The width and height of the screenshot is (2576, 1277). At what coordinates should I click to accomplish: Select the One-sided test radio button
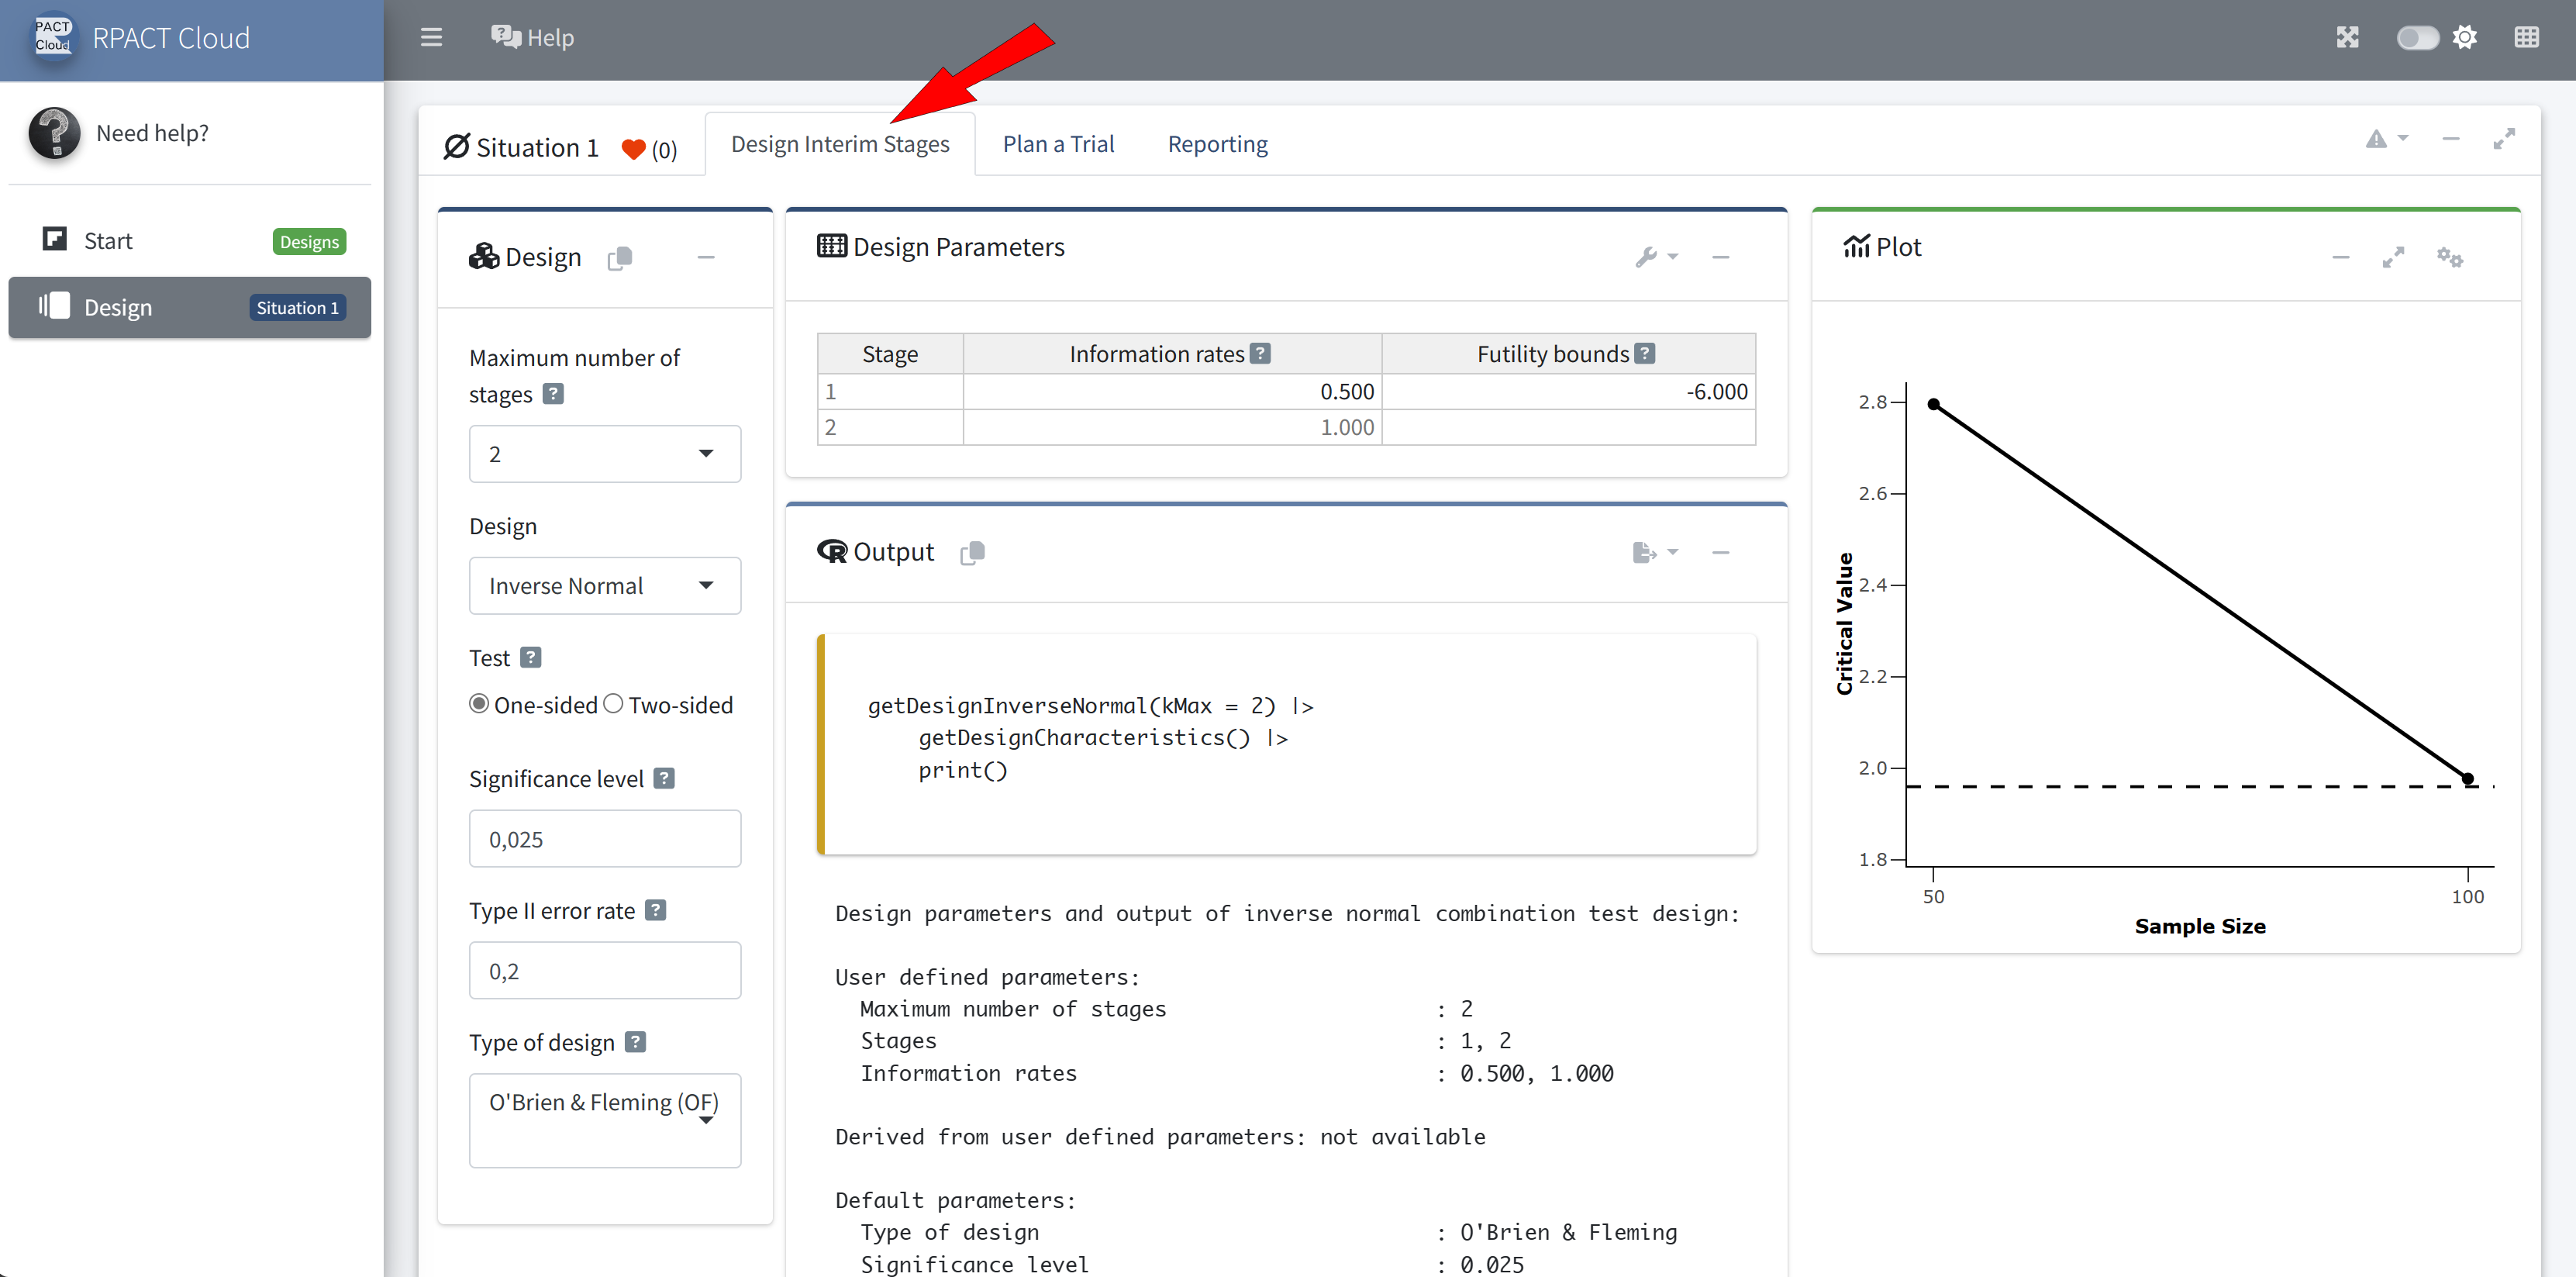479,704
